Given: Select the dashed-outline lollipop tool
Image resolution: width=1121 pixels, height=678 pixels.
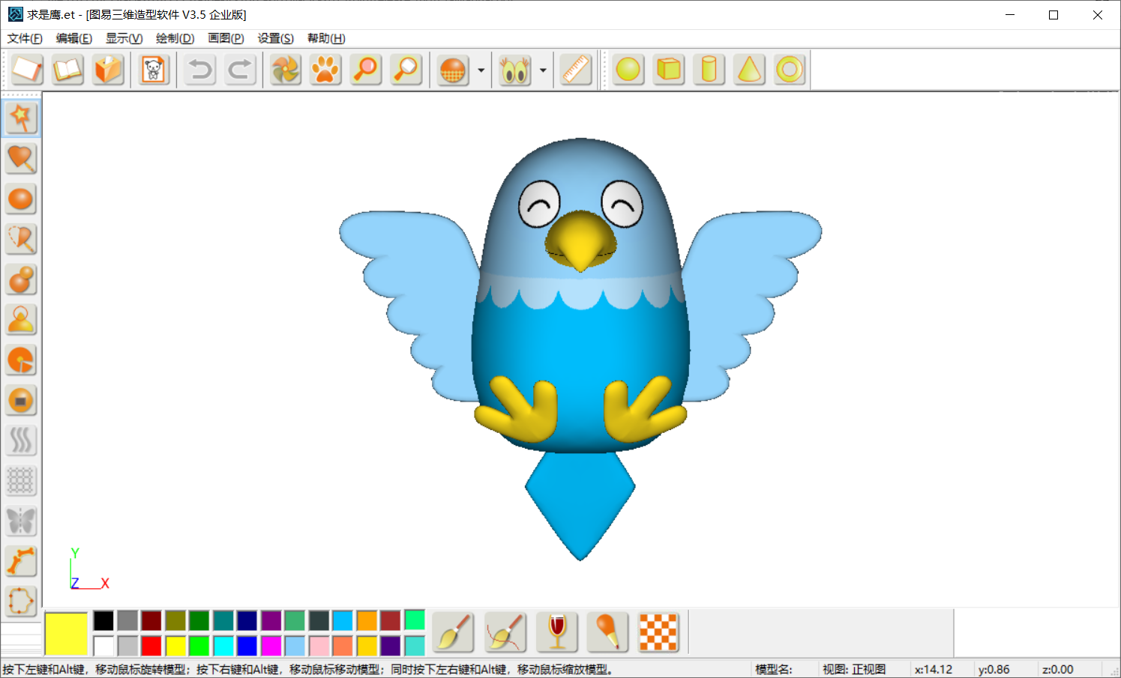Looking at the screenshot, I should point(21,239).
